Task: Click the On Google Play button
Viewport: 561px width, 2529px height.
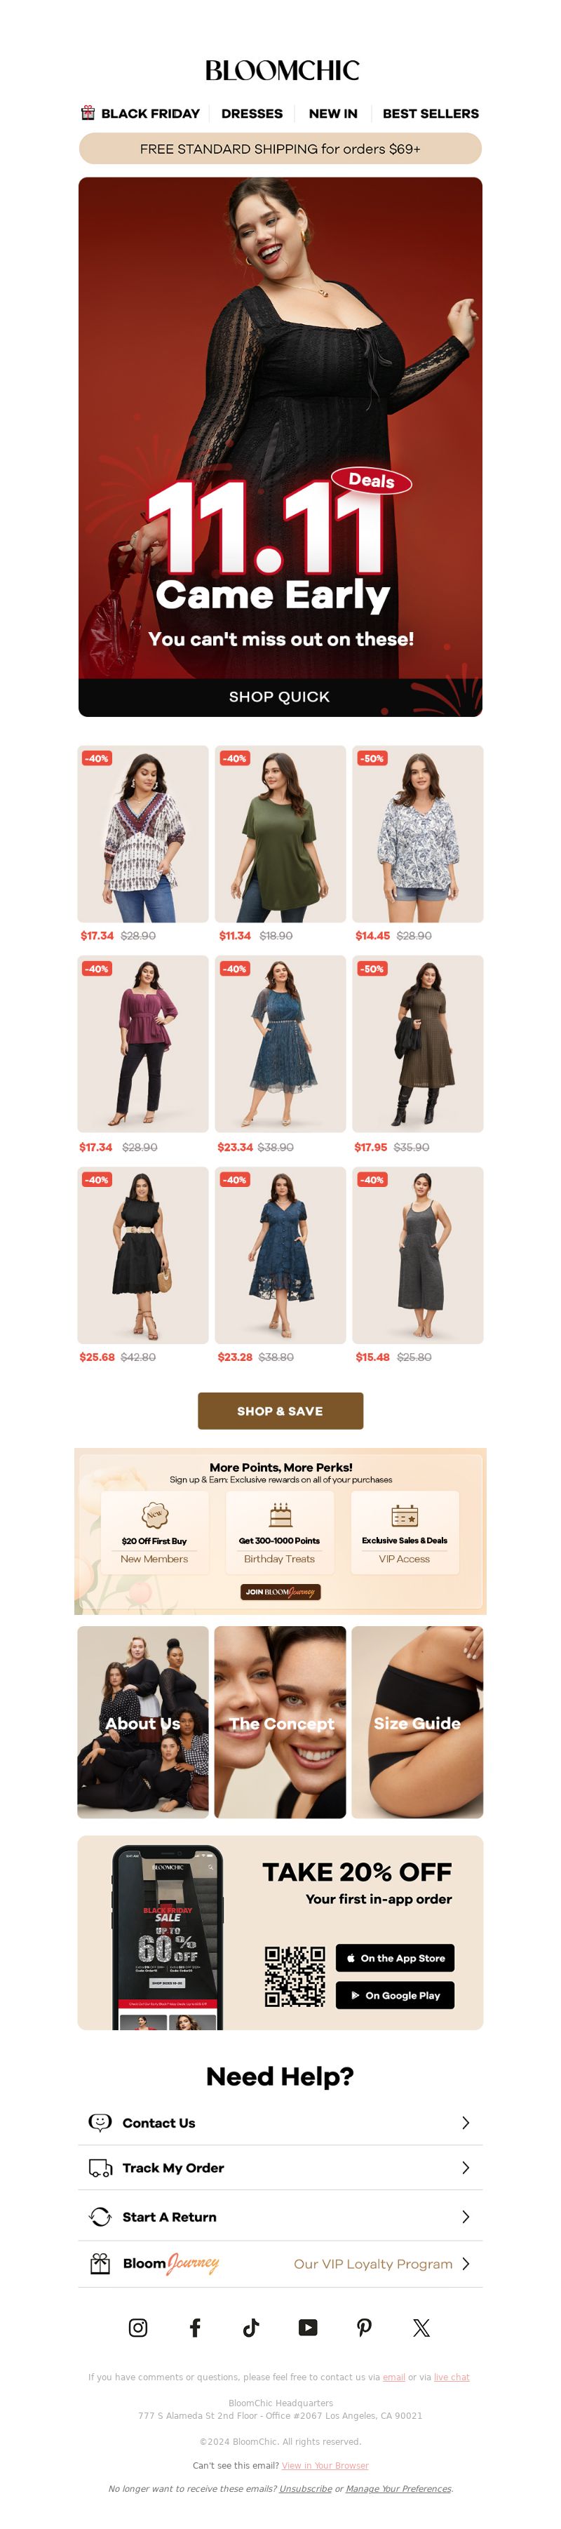Action: (396, 1995)
